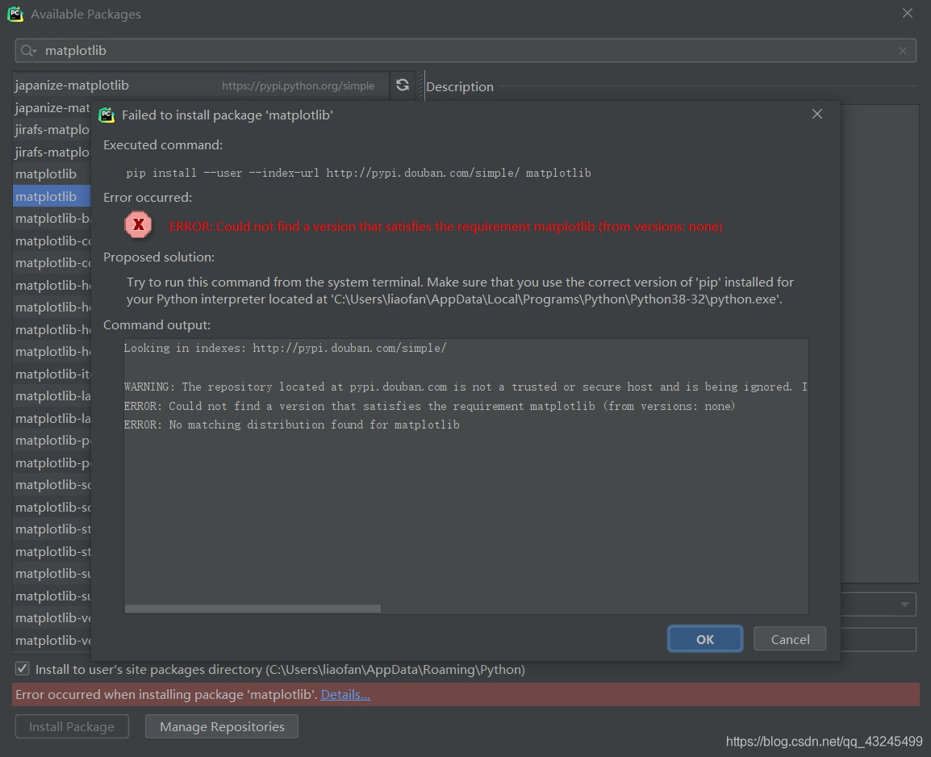
Task: Click the search magnifier icon in package search
Action: (27, 51)
